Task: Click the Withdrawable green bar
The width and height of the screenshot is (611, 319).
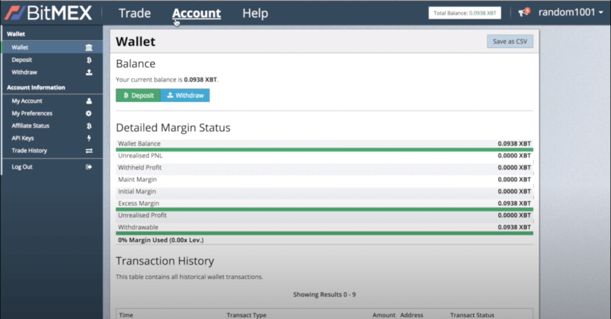Action: [x=324, y=233]
